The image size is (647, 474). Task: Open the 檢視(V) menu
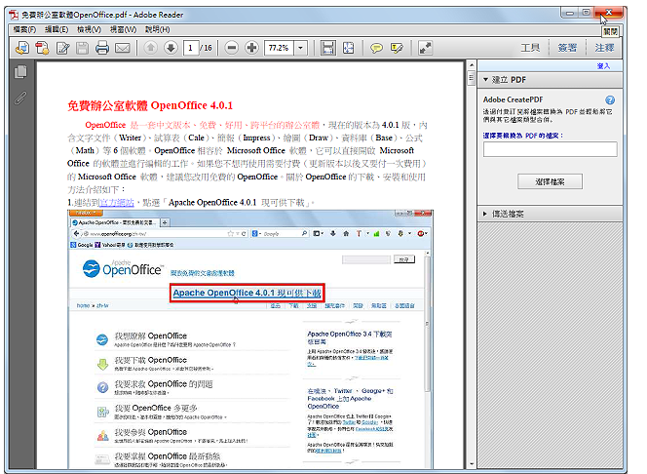(x=89, y=29)
